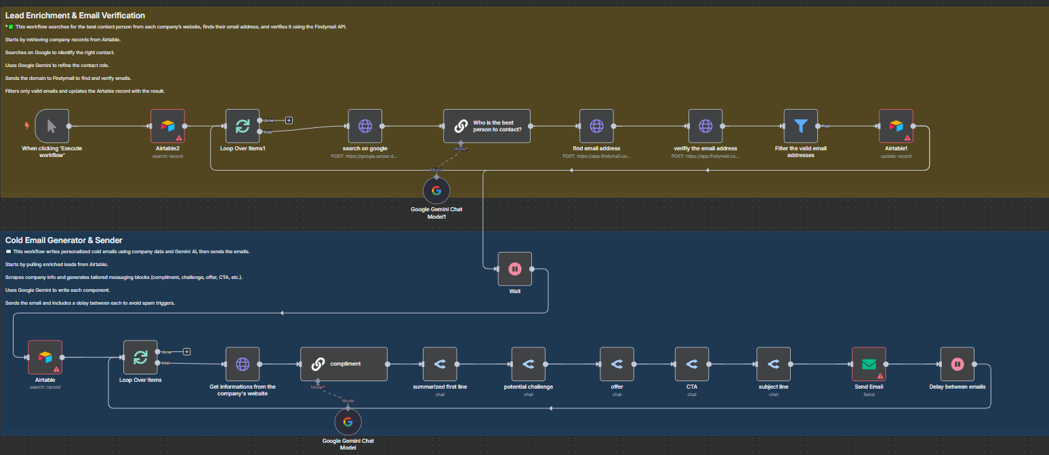Click the 'Execute workflow' trigger node
The image size is (1049, 455).
click(x=52, y=126)
